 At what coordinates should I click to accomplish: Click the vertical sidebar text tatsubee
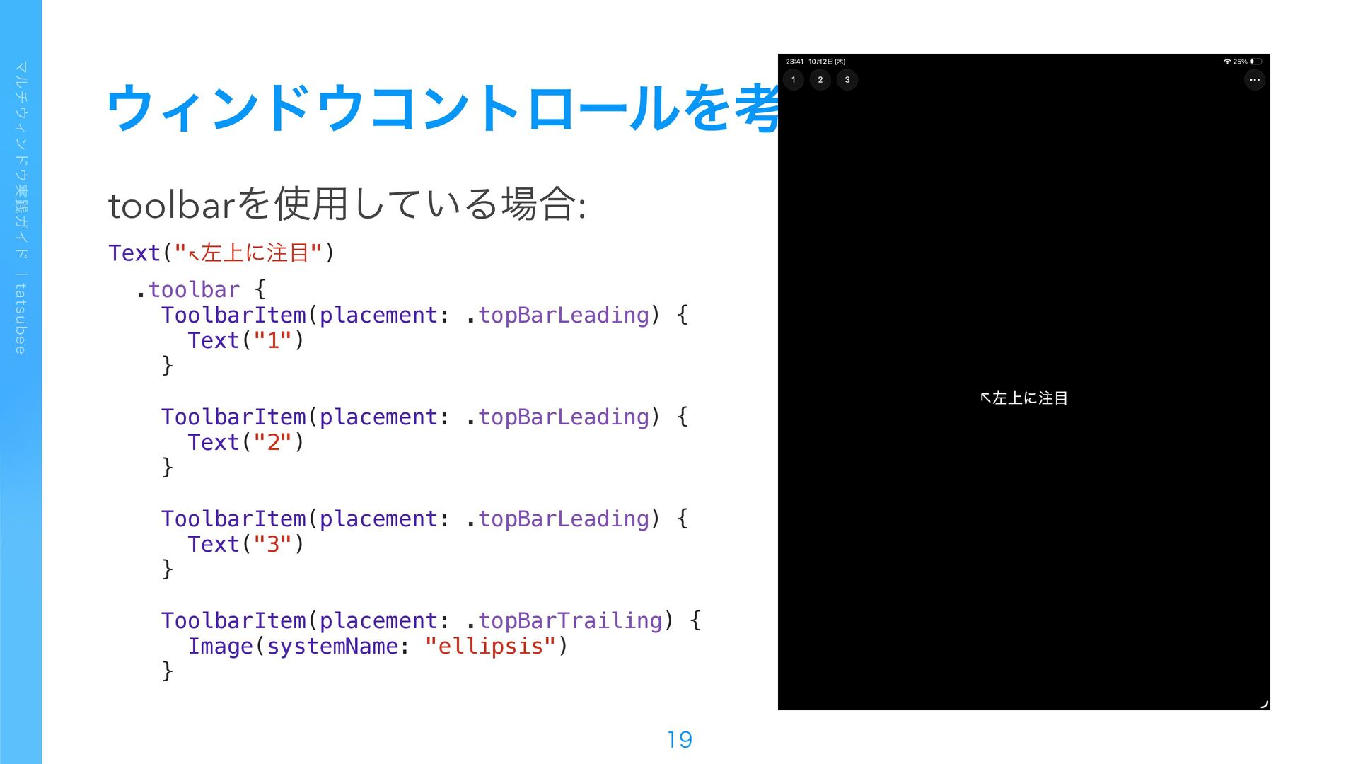(21, 318)
